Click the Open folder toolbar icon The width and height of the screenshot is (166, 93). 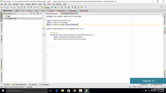2,7
